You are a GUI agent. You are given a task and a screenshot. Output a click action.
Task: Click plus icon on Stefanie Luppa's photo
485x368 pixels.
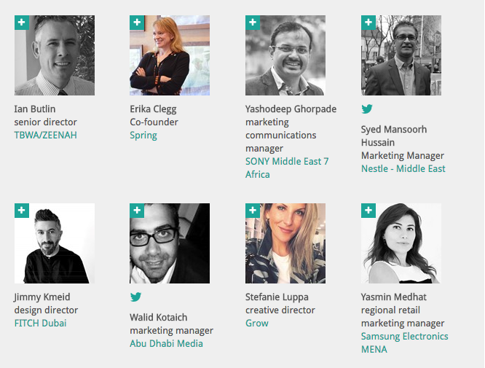coord(252,211)
